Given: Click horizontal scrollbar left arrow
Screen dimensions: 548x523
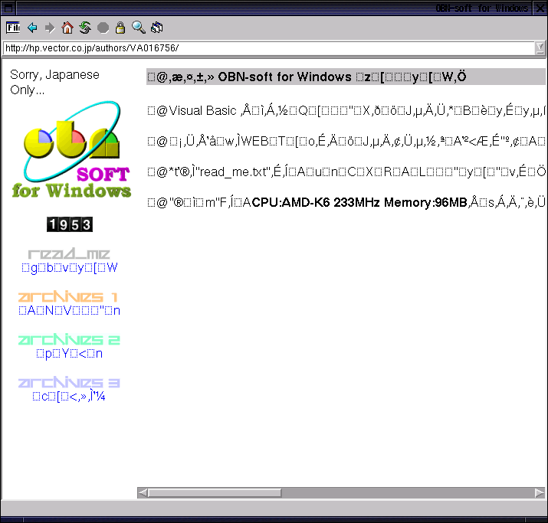Looking at the screenshot, I should click(x=143, y=493).
